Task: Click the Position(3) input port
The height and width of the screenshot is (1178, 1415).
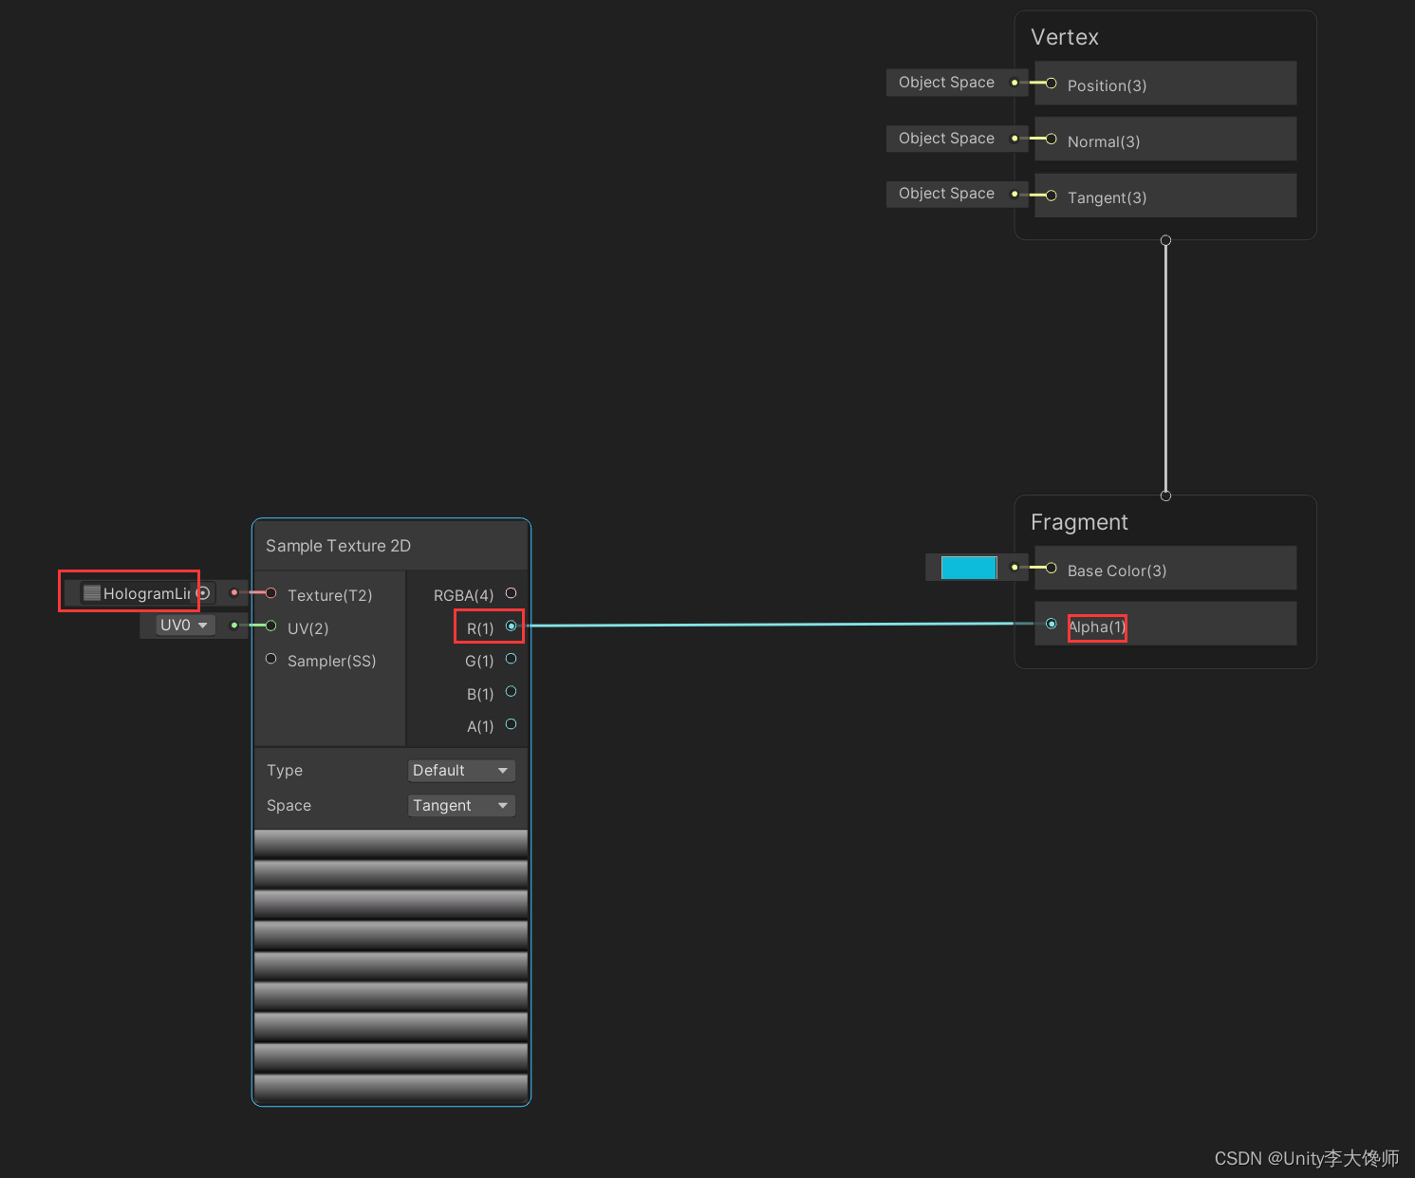Action: point(1051,84)
